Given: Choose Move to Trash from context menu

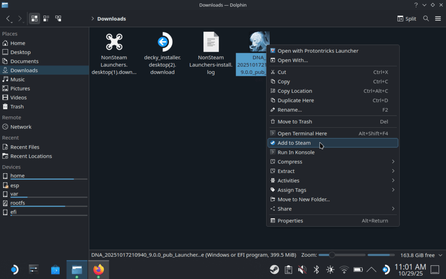Looking at the screenshot, I should pyautogui.click(x=333, y=121).
